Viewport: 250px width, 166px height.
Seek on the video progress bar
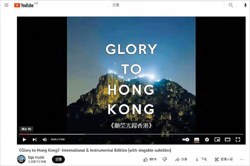[x=131, y=134]
